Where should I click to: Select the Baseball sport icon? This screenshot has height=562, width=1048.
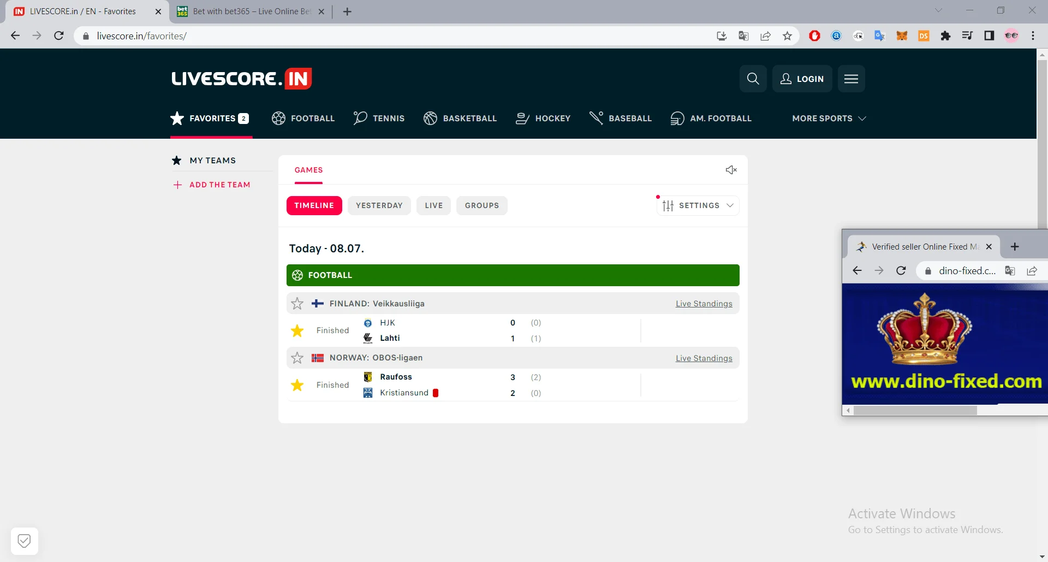tap(596, 118)
